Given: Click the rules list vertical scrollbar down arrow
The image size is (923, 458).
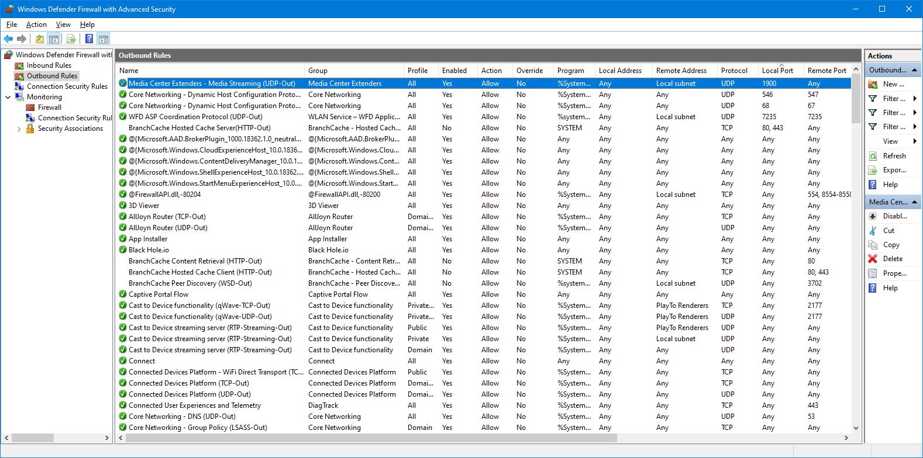Looking at the screenshot, I should (856, 428).
